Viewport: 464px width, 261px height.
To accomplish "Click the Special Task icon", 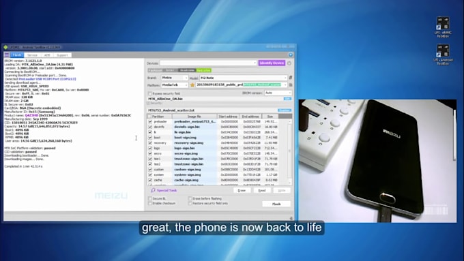I will (x=153, y=190).
